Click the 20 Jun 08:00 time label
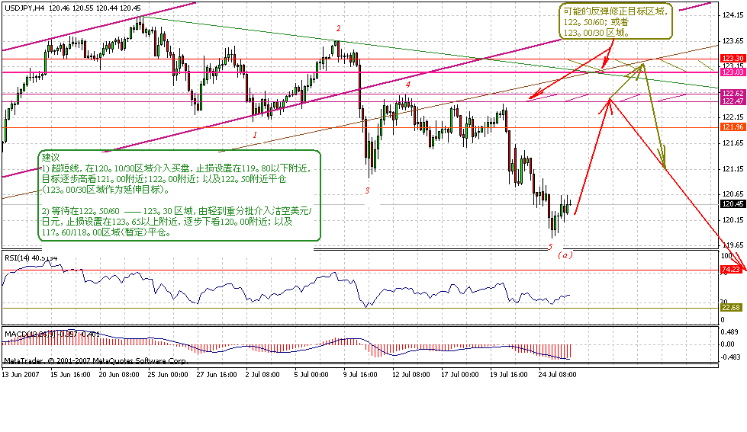Image resolution: width=747 pixels, height=432 pixels. pos(119,374)
